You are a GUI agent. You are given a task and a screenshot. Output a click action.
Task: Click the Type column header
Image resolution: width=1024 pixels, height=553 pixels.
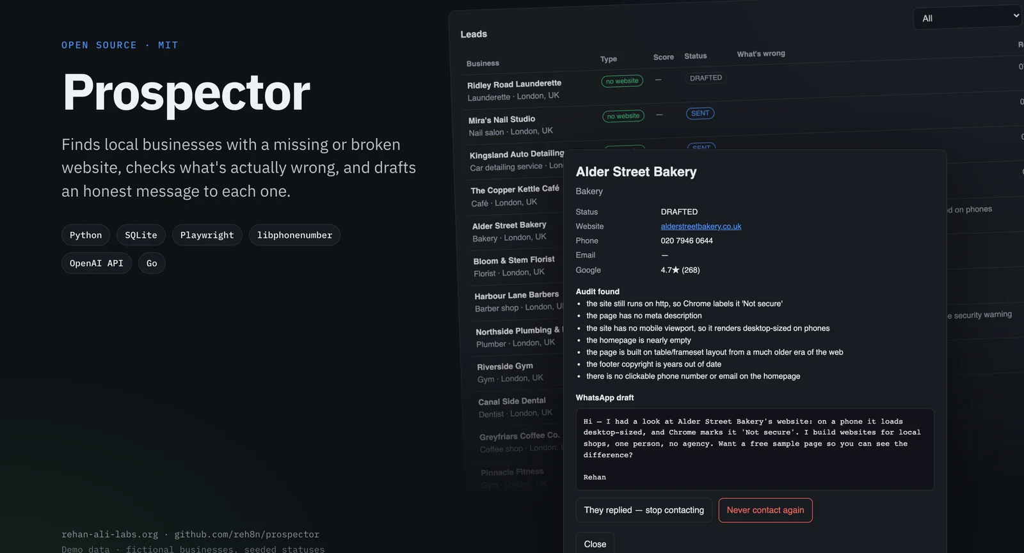click(x=609, y=59)
